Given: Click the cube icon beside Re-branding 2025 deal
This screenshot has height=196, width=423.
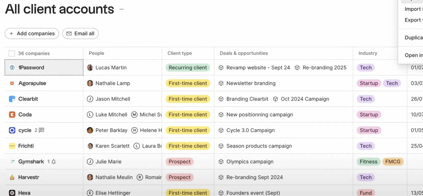Looking at the screenshot, I should (x=297, y=68).
